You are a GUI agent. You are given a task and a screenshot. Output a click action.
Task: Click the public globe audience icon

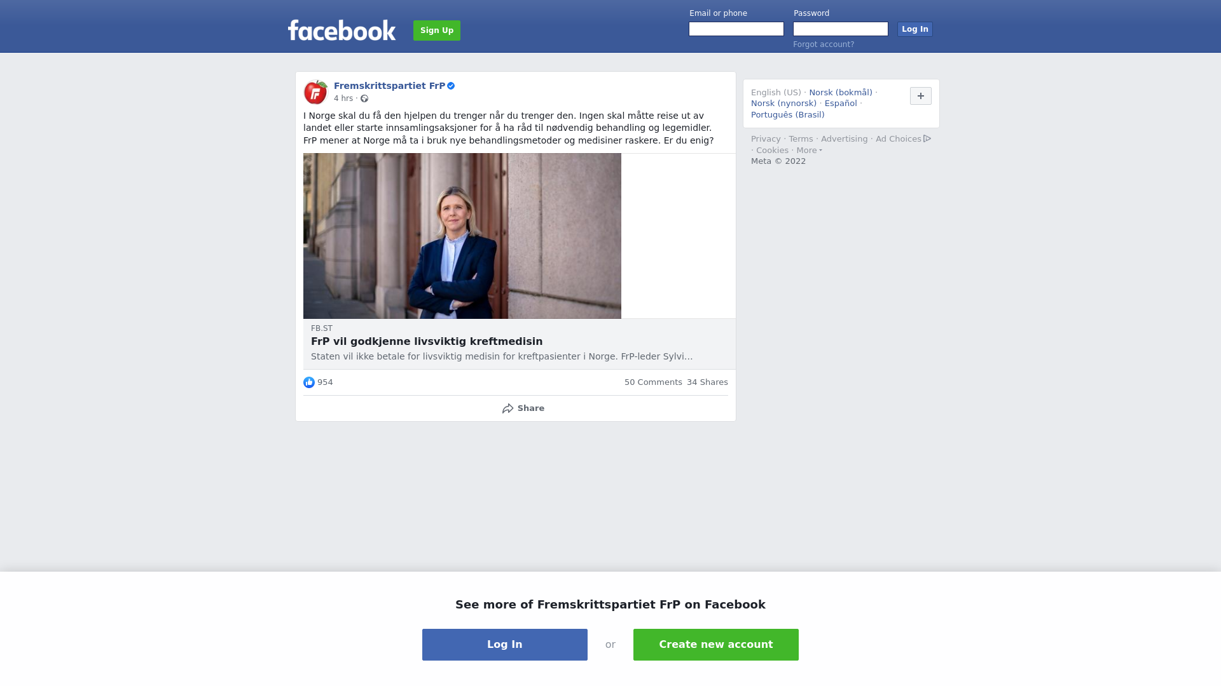point(364,98)
